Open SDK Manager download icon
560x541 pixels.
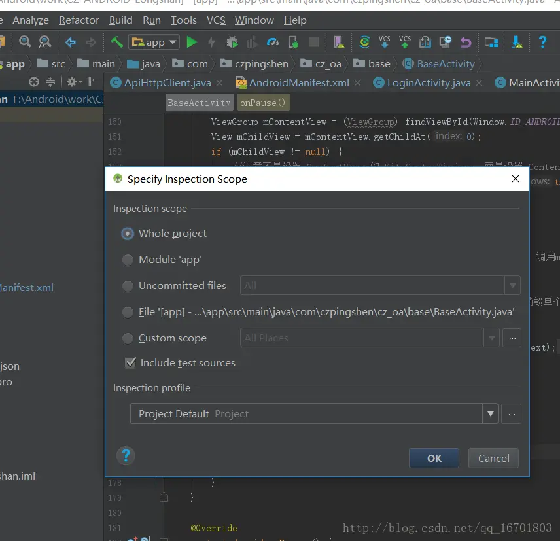(517, 42)
